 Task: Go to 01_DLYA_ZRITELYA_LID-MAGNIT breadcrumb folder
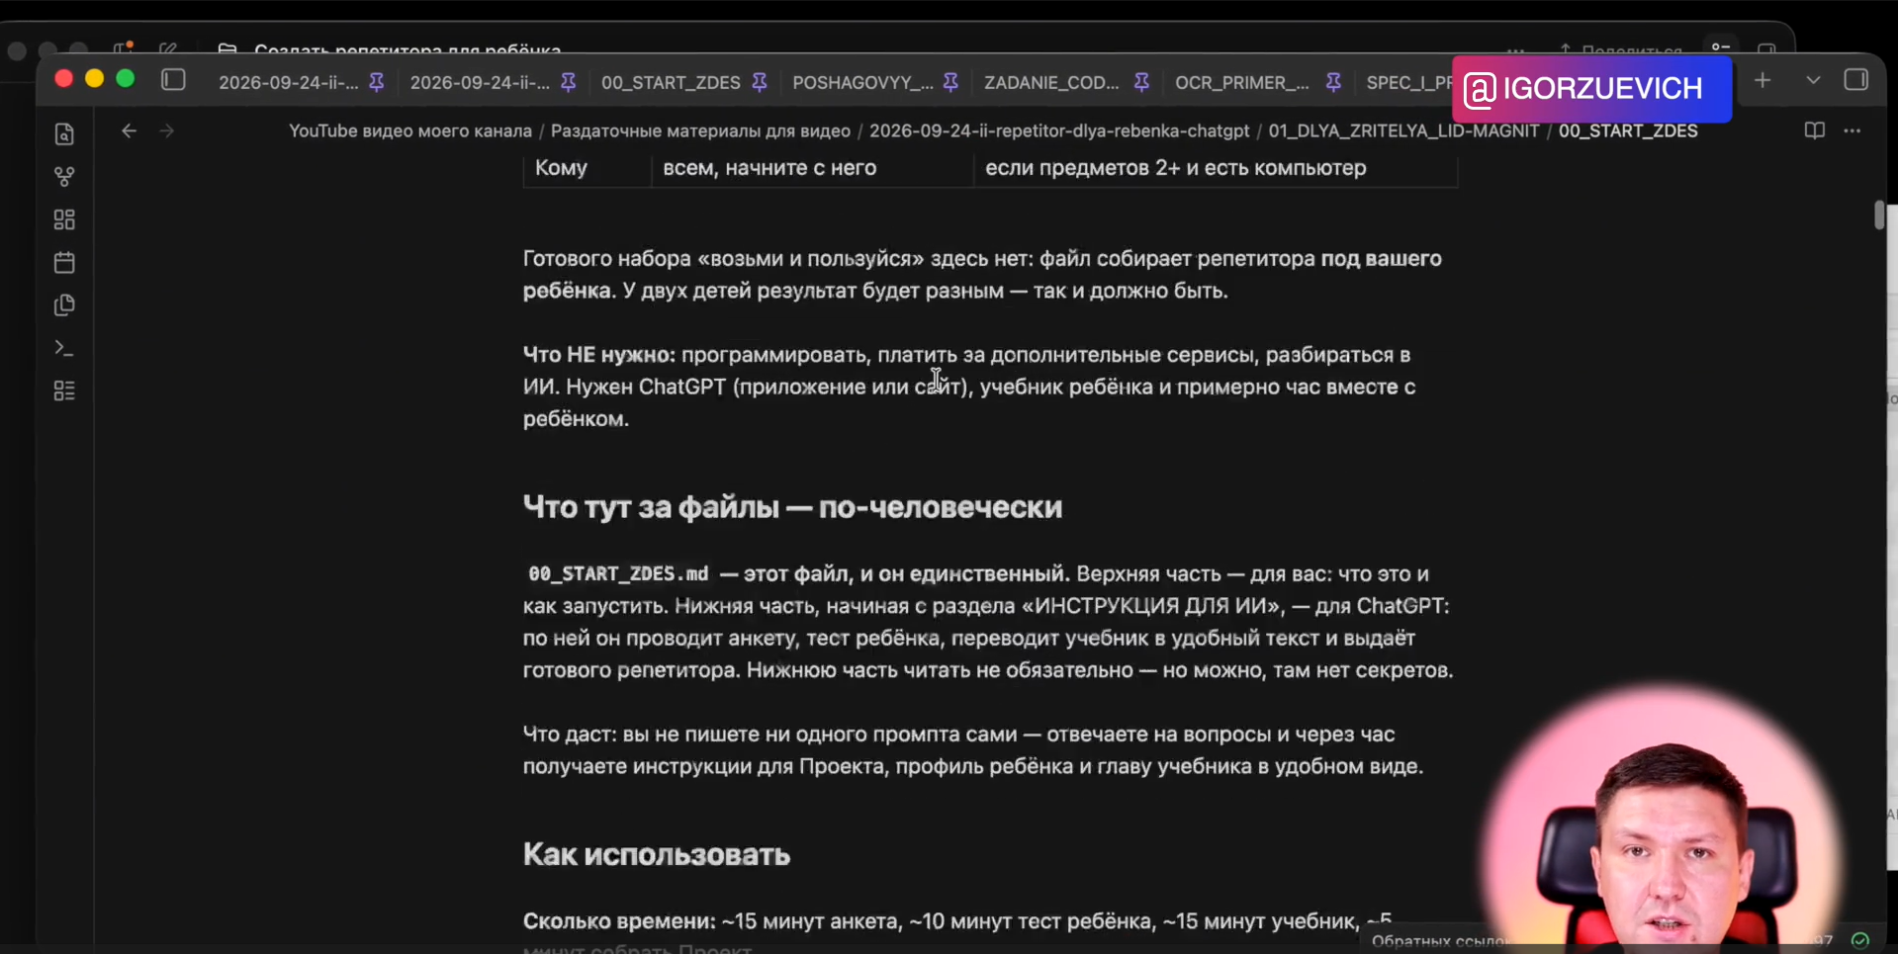(x=1403, y=130)
